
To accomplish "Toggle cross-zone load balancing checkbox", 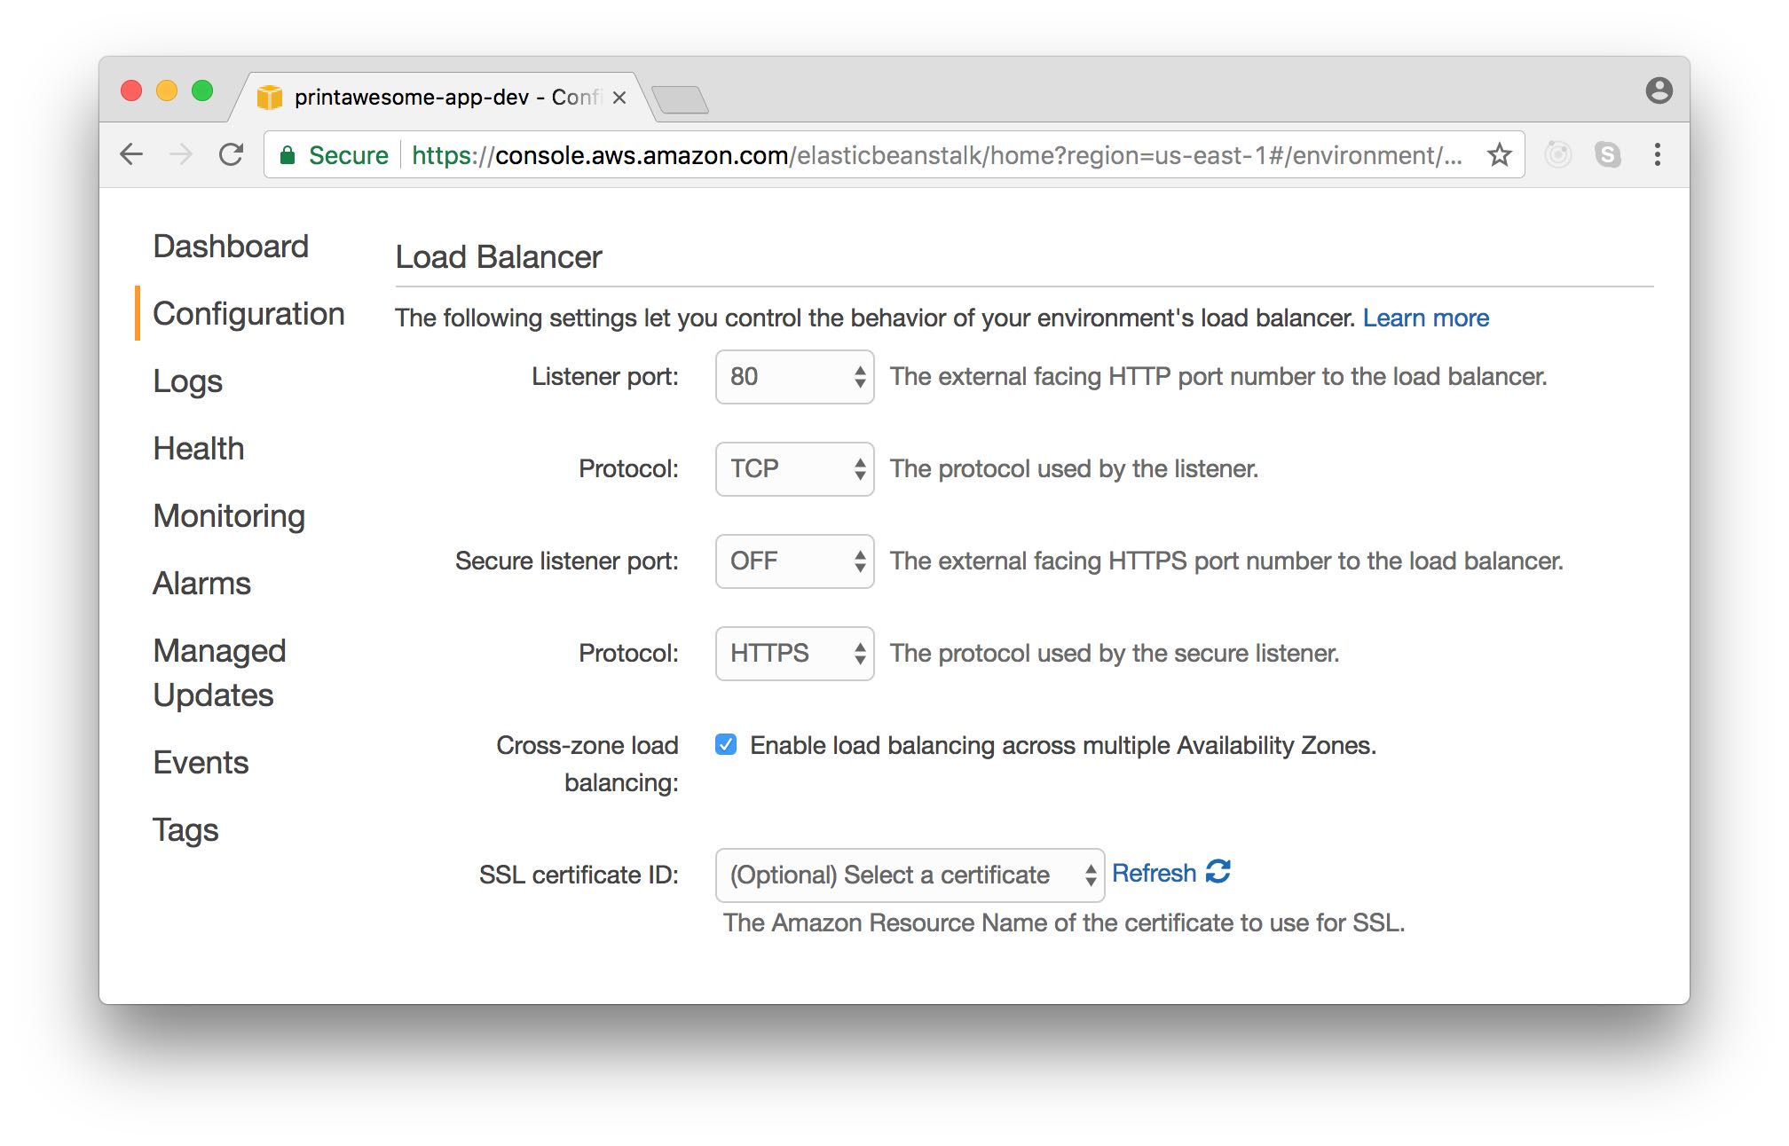I will tap(726, 744).
